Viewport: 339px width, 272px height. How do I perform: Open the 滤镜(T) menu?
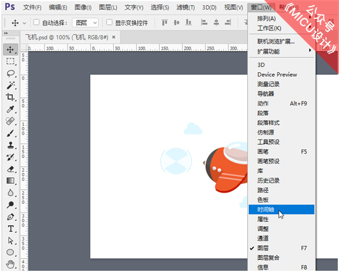tap(186, 7)
